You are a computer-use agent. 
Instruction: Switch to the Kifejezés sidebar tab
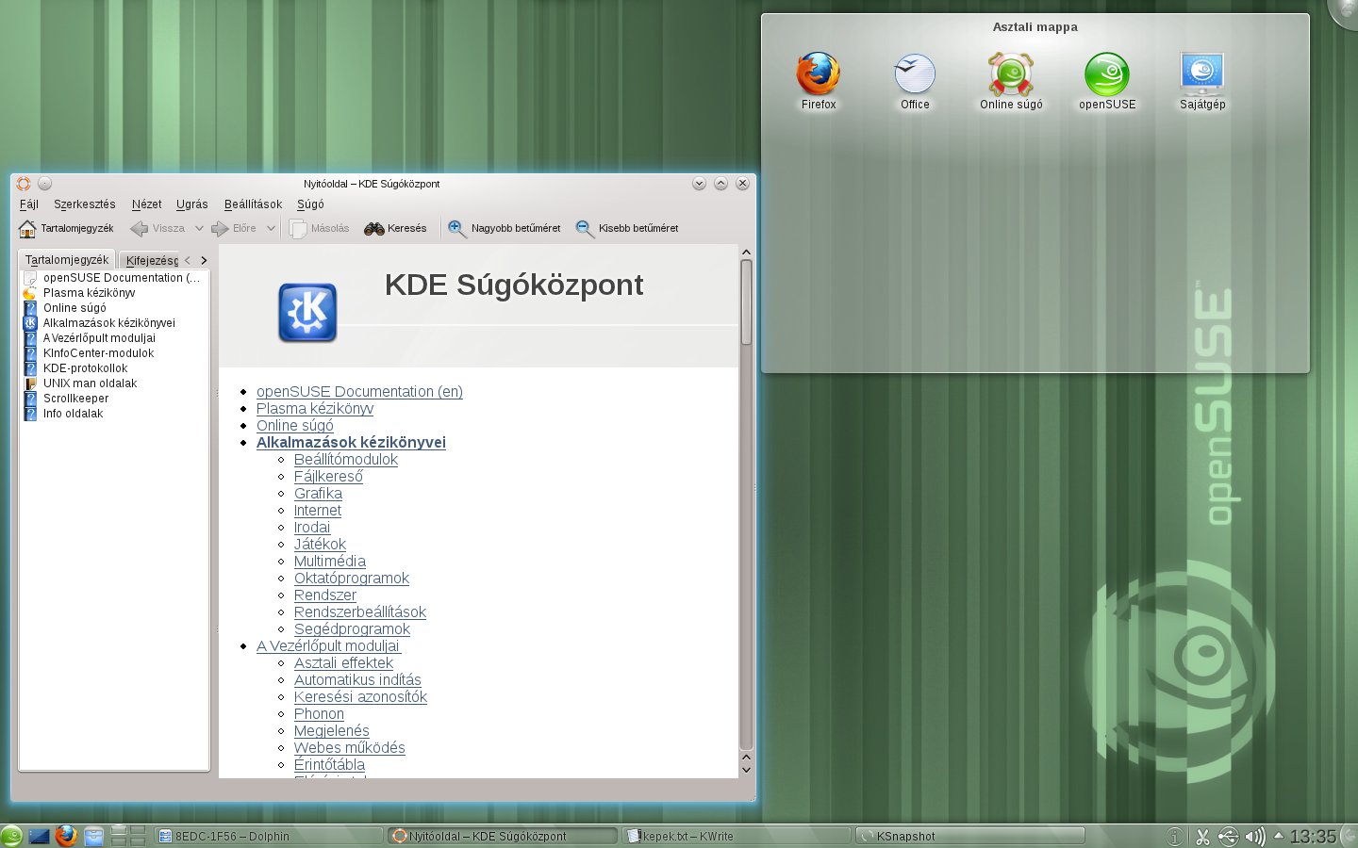click(x=151, y=260)
